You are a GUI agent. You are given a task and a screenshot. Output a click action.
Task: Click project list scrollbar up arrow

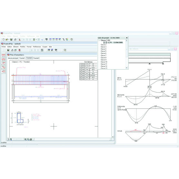point(126,40)
